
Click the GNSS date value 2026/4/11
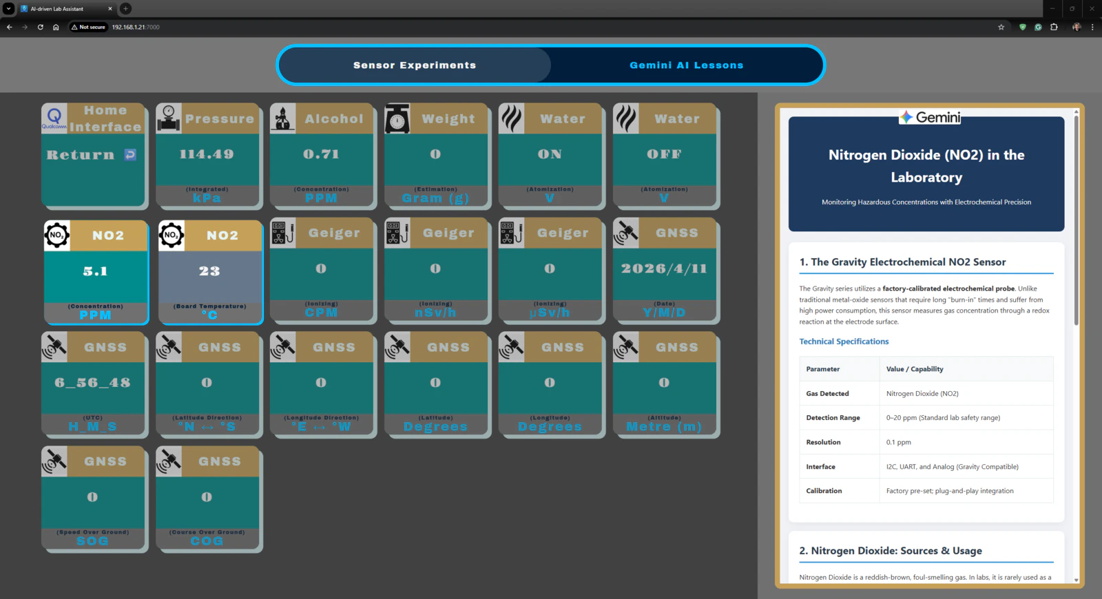coord(664,269)
